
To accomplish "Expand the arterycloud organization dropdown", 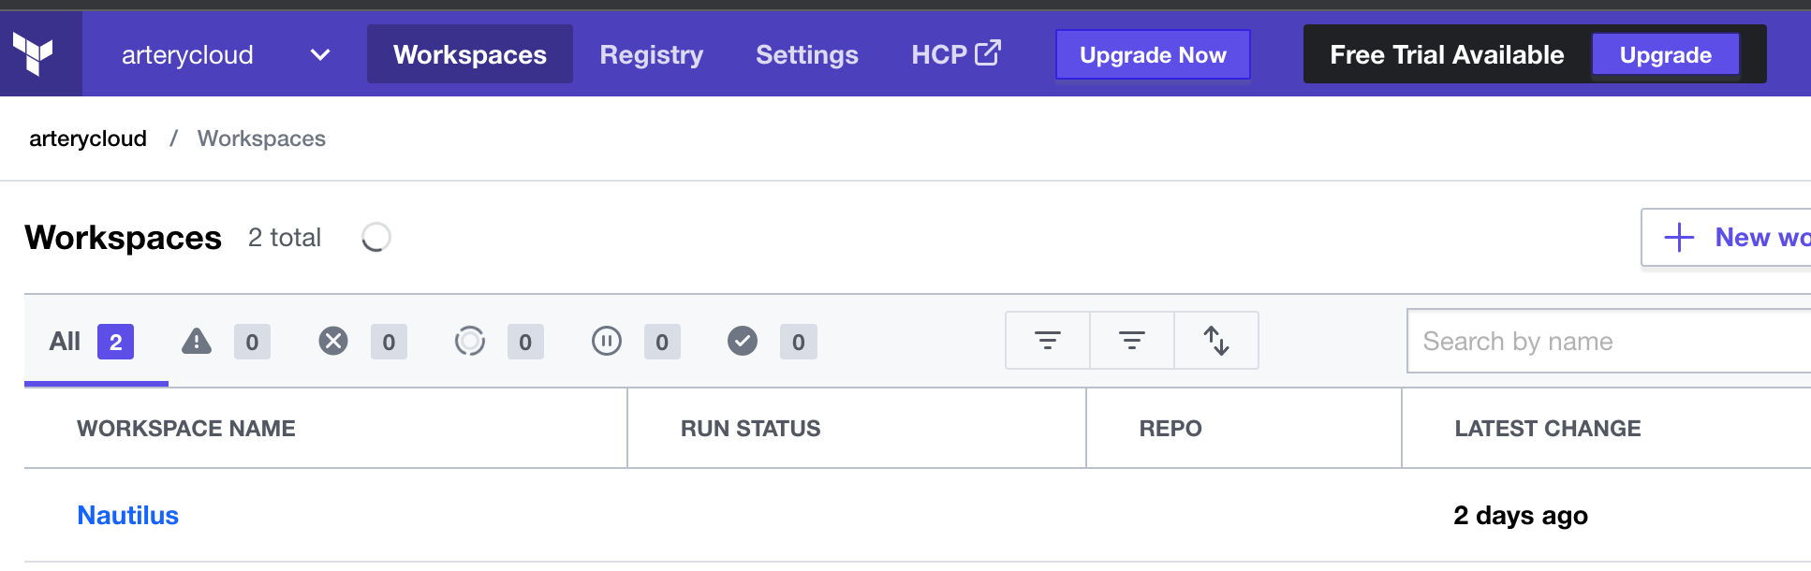I will pyautogui.click(x=319, y=55).
